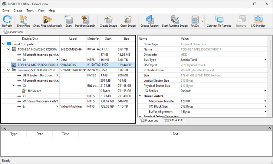Sort by the Size column header

(126, 39)
